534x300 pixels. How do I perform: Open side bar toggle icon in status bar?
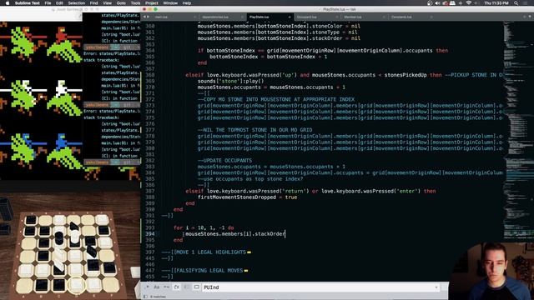[145, 297]
